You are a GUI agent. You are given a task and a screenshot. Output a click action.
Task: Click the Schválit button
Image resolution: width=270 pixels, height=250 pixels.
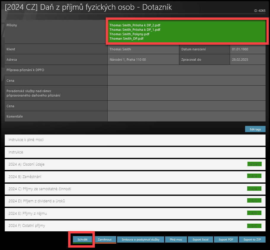tap(83, 239)
